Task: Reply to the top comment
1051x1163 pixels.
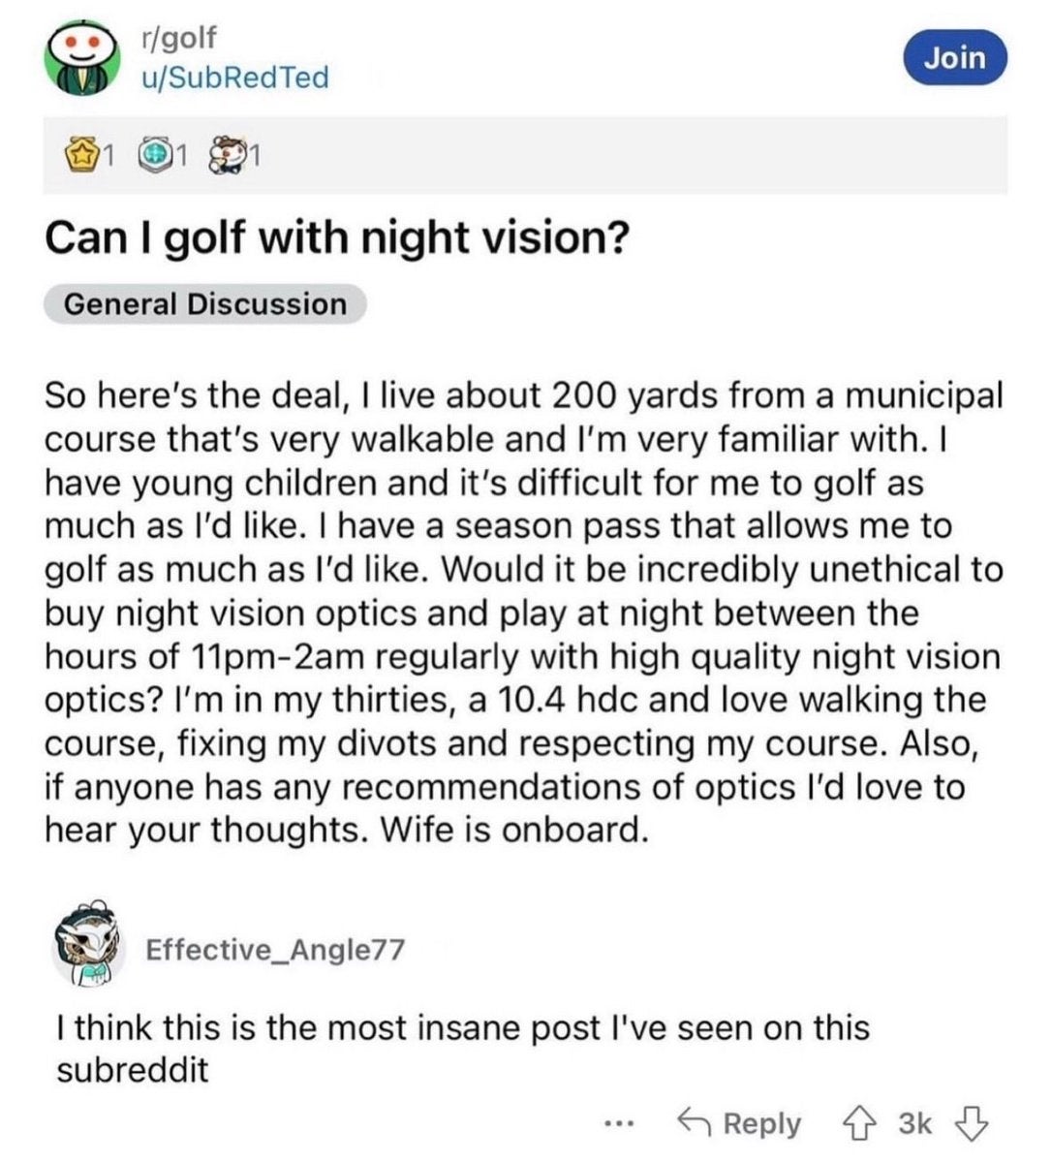Action: point(739,1123)
